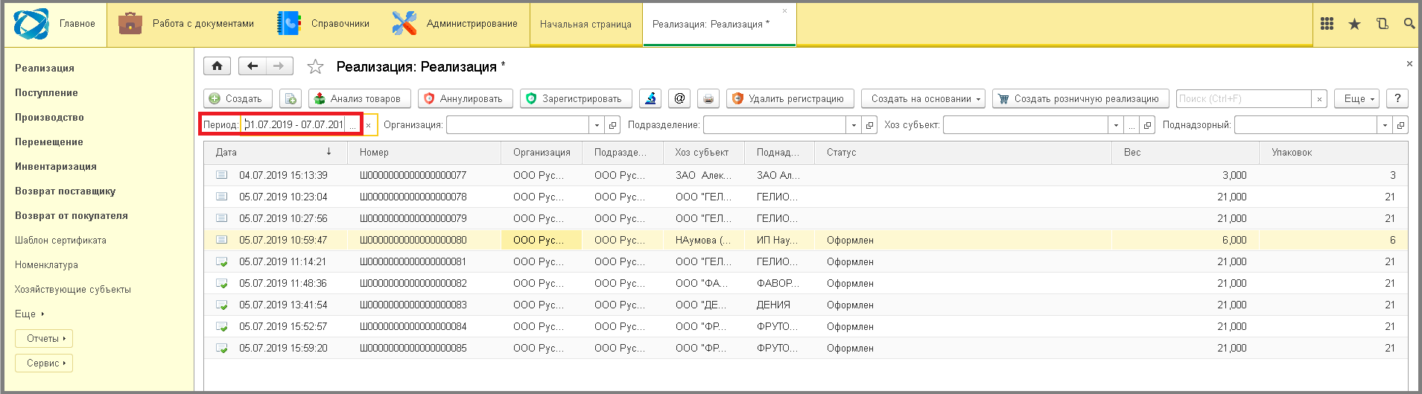Switch to Начальная страница tab

(x=585, y=25)
